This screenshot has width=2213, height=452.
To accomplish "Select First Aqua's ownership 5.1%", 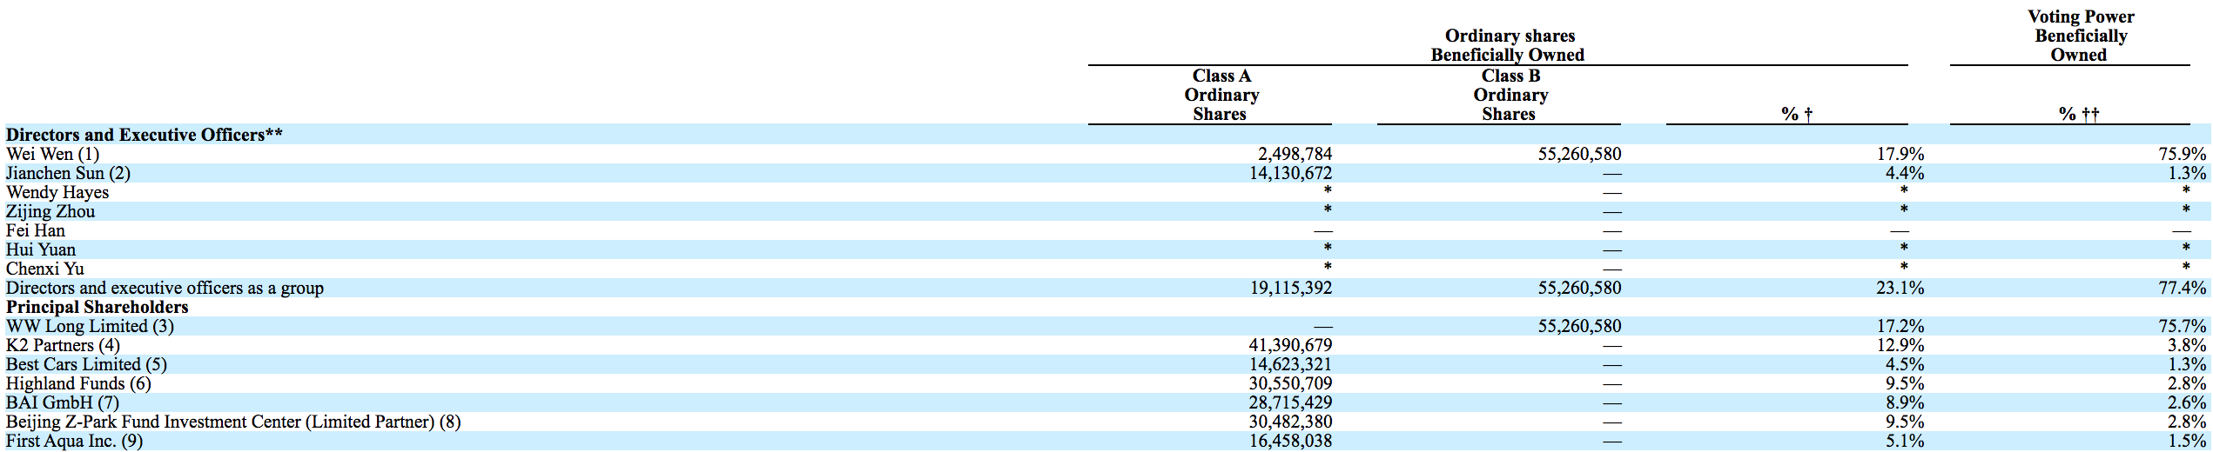I will pos(1904,441).
